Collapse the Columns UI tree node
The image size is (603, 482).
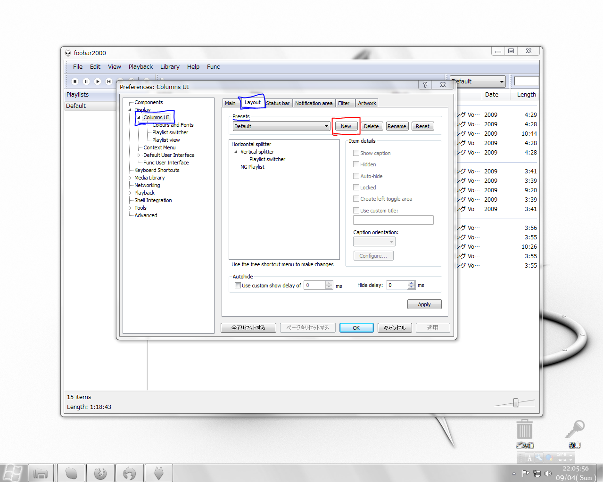(x=139, y=117)
